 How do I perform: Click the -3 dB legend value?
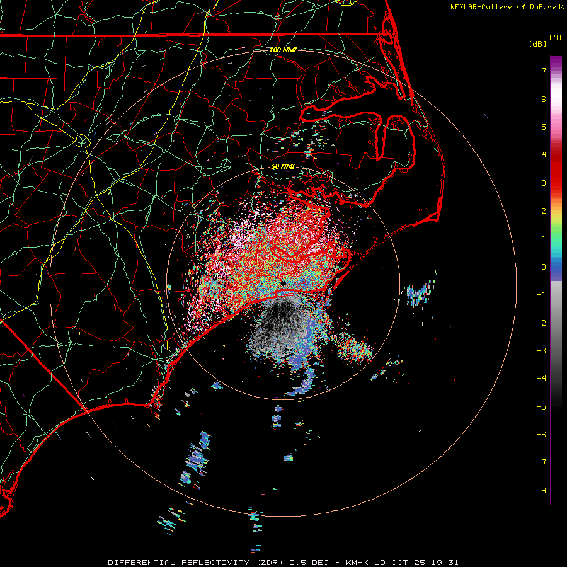(541, 351)
